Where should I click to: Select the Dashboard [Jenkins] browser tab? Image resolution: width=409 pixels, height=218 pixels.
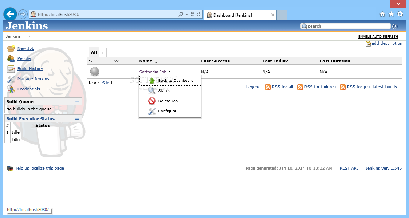click(x=240, y=15)
